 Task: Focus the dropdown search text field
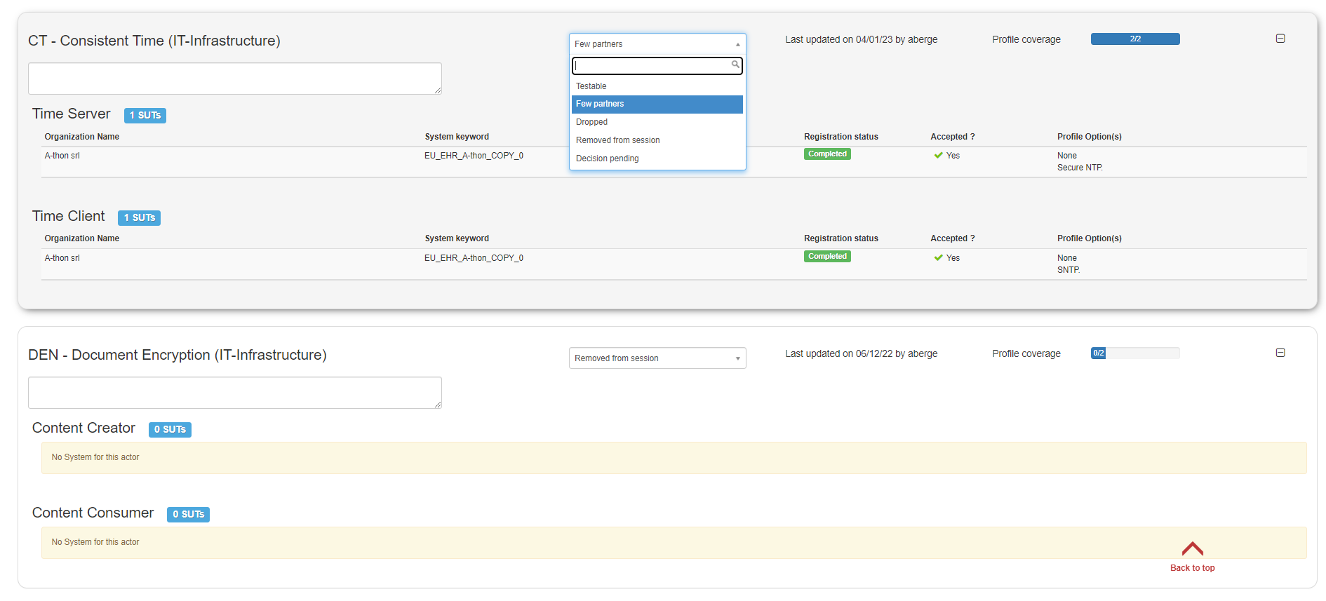point(651,65)
